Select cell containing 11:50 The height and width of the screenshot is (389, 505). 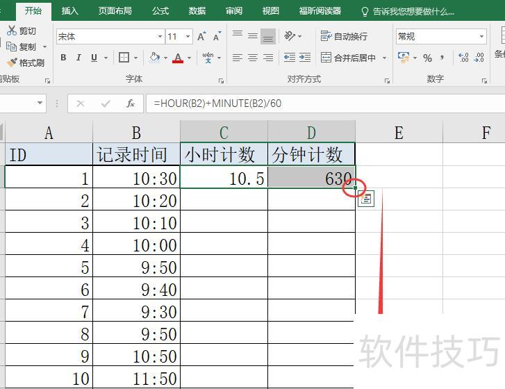point(137,377)
